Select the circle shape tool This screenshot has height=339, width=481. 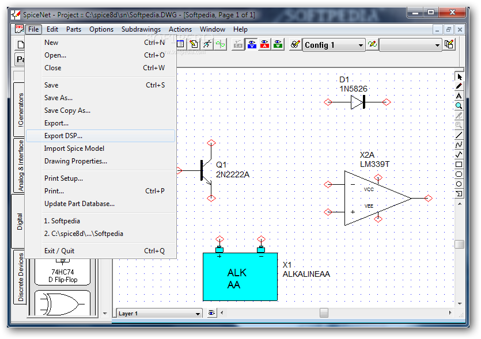(x=459, y=184)
